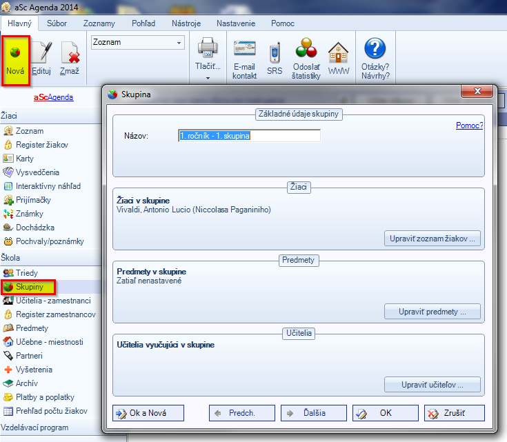Confirm dialog with OK button
Screen dimensions: 507x442
(386, 413)
